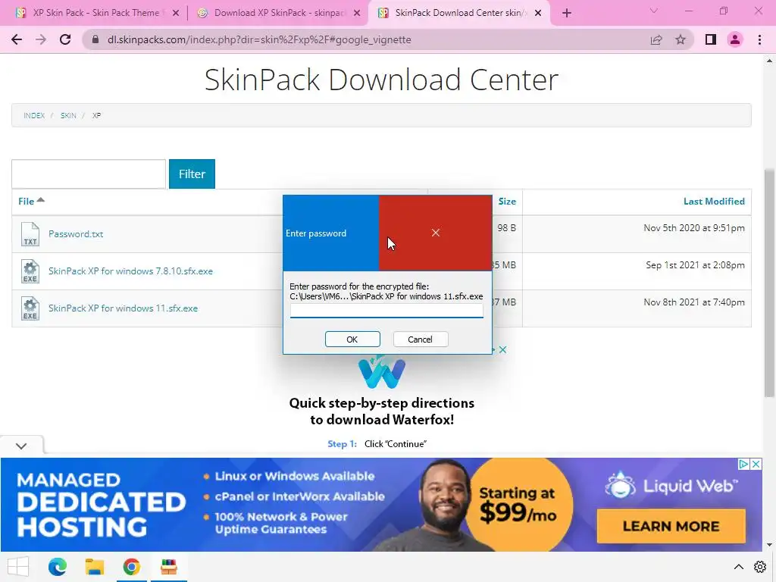Click the padlock site info icon
The width and height of the screenshot is (776, 582).
[95, 39]
